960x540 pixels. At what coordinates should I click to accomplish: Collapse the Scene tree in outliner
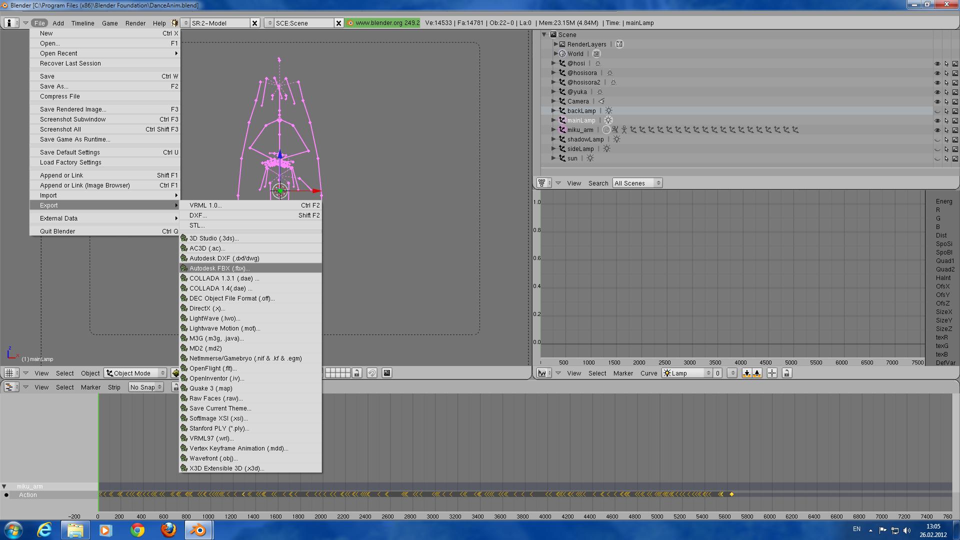pos(544,34)
